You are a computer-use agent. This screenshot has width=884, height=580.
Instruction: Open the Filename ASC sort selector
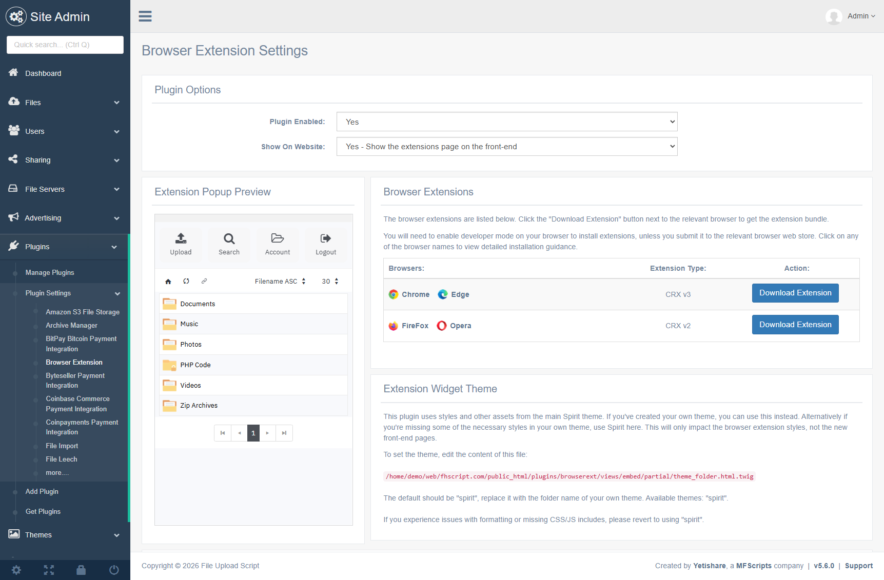(x=280, y=282)
